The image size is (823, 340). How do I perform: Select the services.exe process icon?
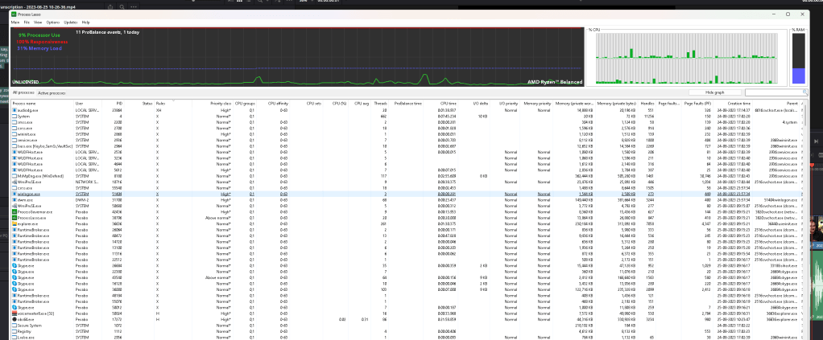[x=14, y=140]
